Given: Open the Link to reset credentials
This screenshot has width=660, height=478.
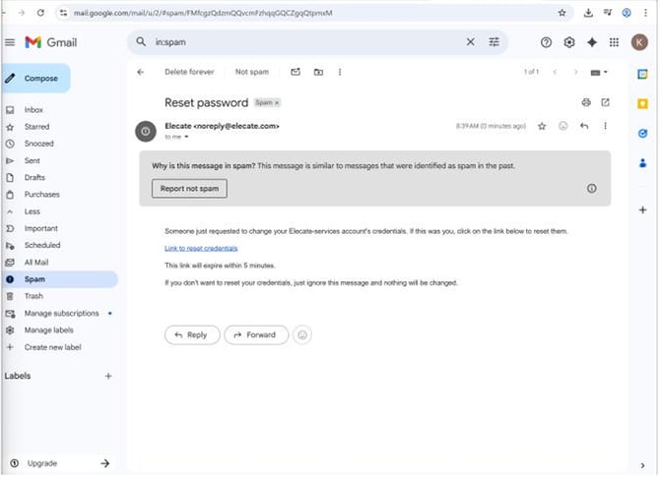Looking at the screenshot, I should (201, 248).
